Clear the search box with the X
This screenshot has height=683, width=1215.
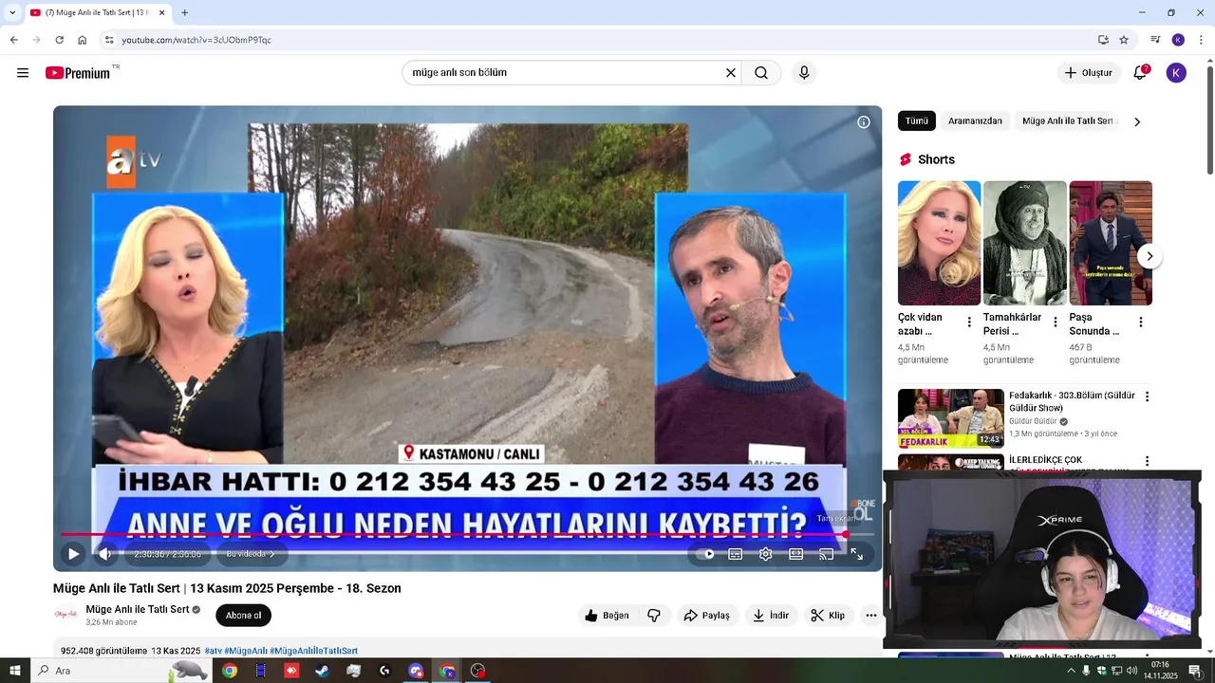click(731, 73)
